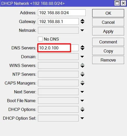Viewport: 127px width, 136px height.
Task: Copy this DHCP network entry
Action: [108, 51]
